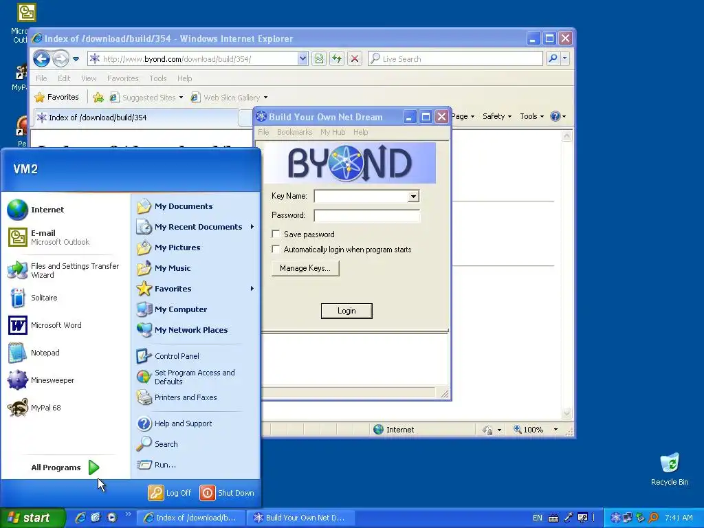Click Log Off button
704x528 pixels.
click(170, 493)
